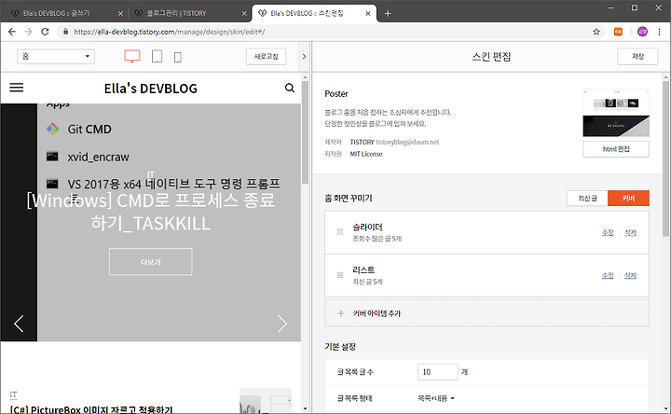Click the browser back arrow
This screenshot has height=414, width=671.
(11, 32)
